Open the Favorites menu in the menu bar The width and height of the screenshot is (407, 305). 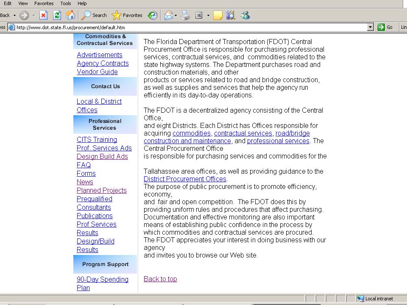click(x=44, y=3)
